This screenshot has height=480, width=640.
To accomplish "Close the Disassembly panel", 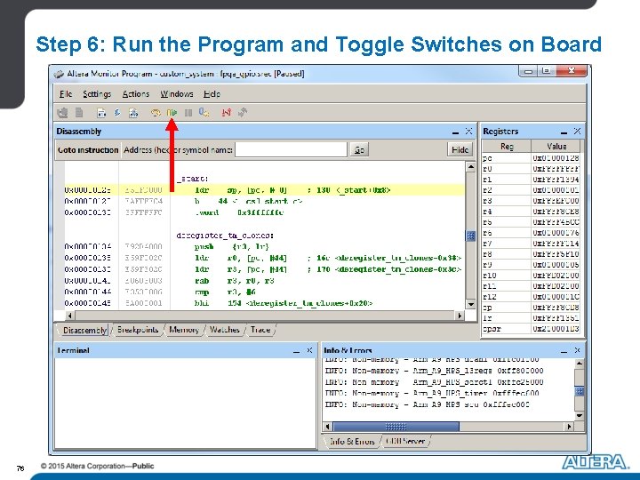I will tap(468, 132).
